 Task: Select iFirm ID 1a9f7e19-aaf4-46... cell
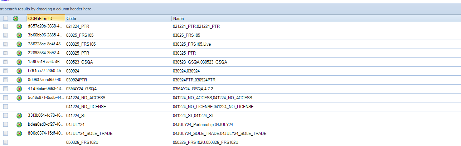tap(46, 62)
